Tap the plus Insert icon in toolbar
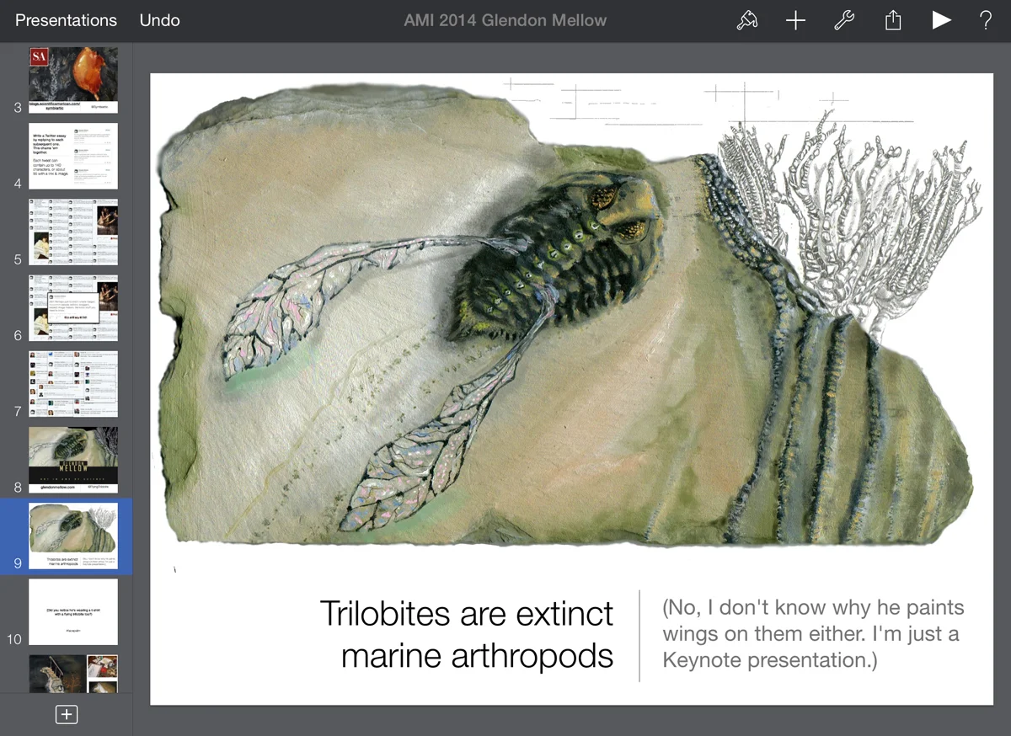This screenshot has width=1011, height=736. click(795, 21)
